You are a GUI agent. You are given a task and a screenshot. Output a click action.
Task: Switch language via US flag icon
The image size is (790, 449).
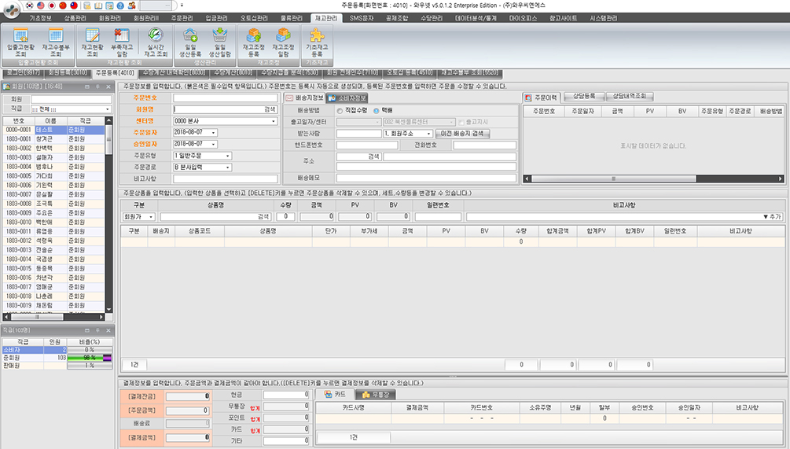coord(41,6)
